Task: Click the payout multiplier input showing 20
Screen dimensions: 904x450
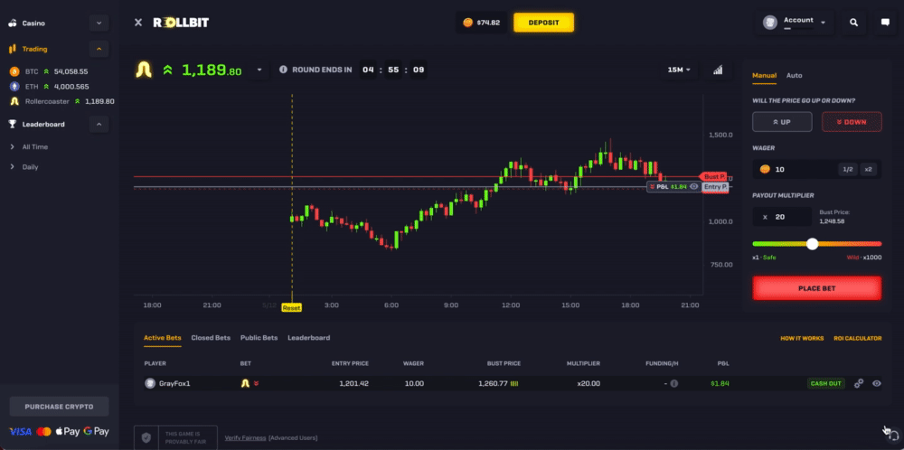Action: (x=782, y=217)
